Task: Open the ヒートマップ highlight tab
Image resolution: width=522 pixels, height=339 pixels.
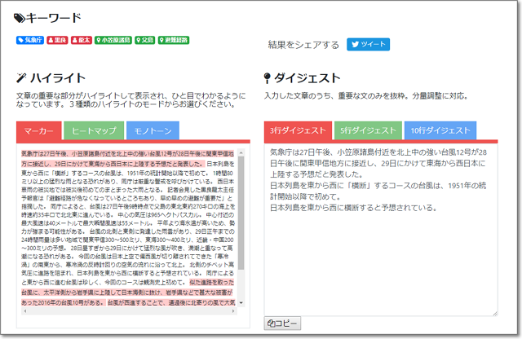Action: click(94, 130)
